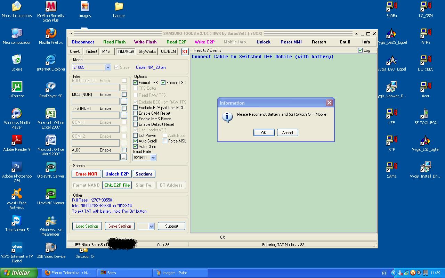This screenshot has width=445, height=278.
Task: Click the Support button
Action: tap(171, 226)
